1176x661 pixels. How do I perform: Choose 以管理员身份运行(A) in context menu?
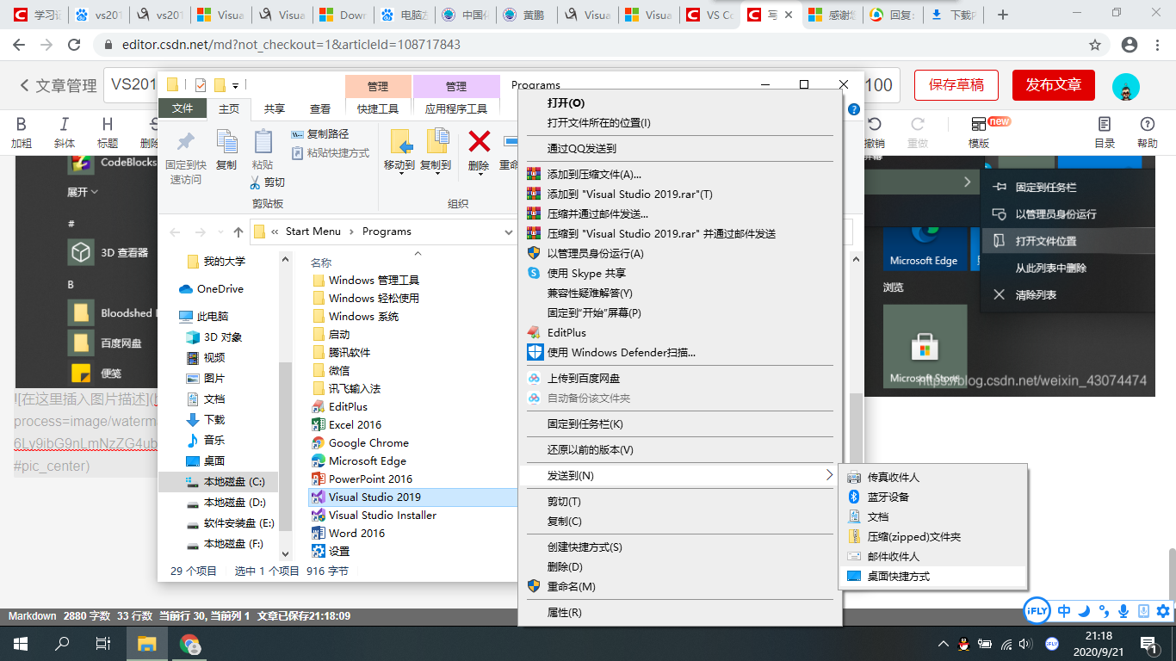click(x=596, y=254)
